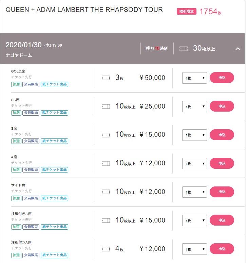
Task: Click 申込 button for A席 ¥12,000
Action: click(x=222, y=163)
